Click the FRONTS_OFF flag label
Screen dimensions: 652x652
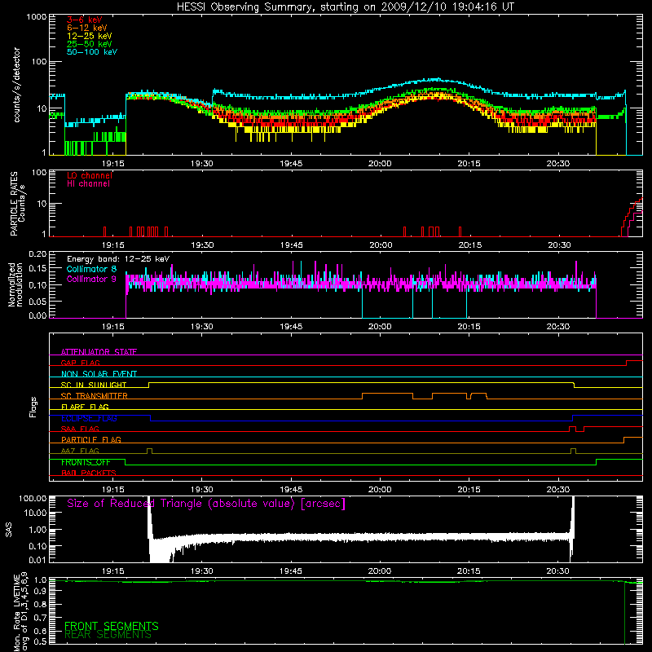[x=86, y=462]
